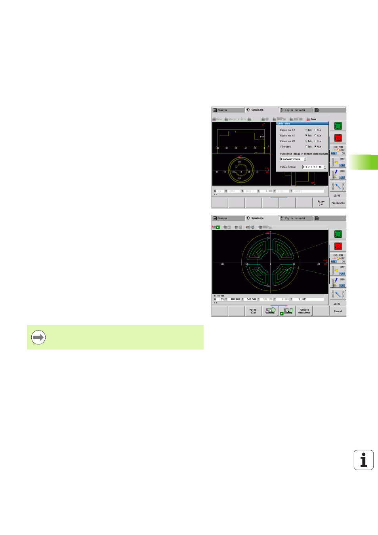The image size is (378, 535).
Task: Open Maszyna tab in the contour simulation screen
Action: tap(228, 218)
